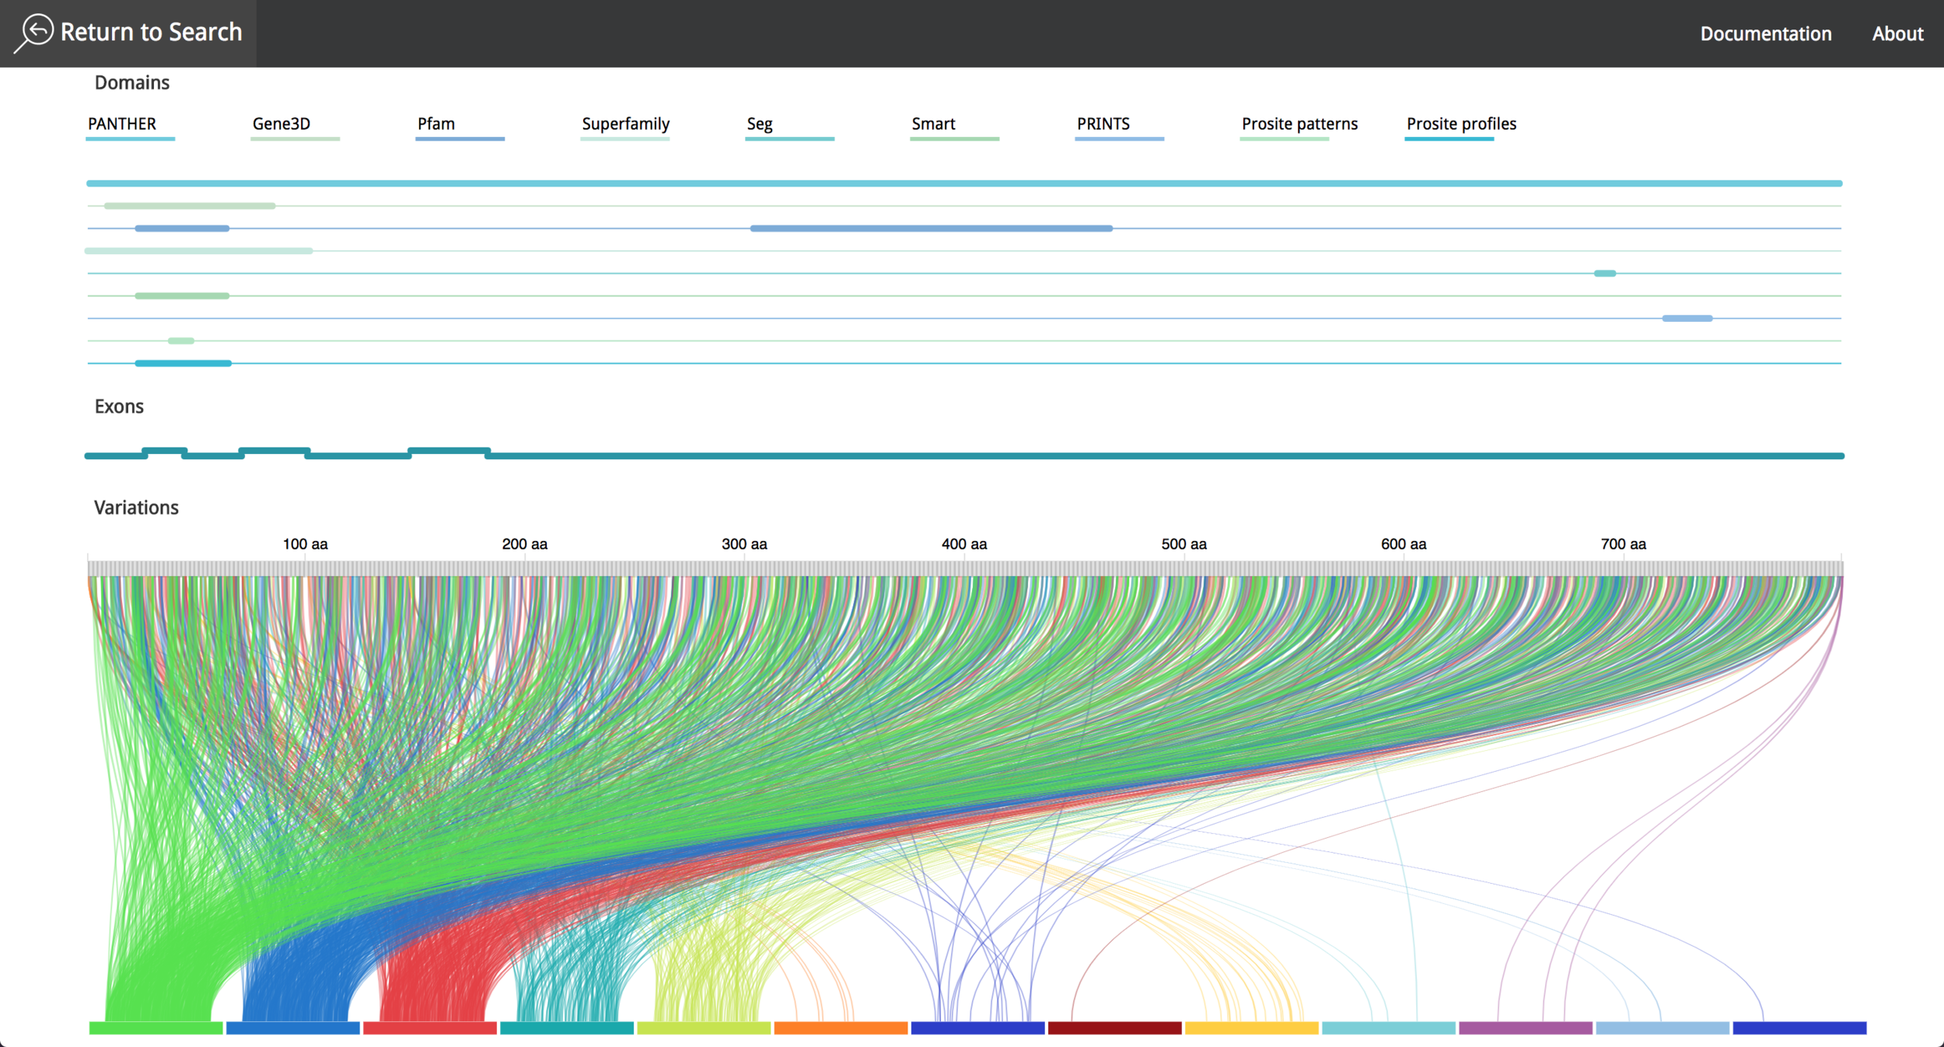
Task: Select the Prosite patterns domain segment
Action: [x=181, y=341]
